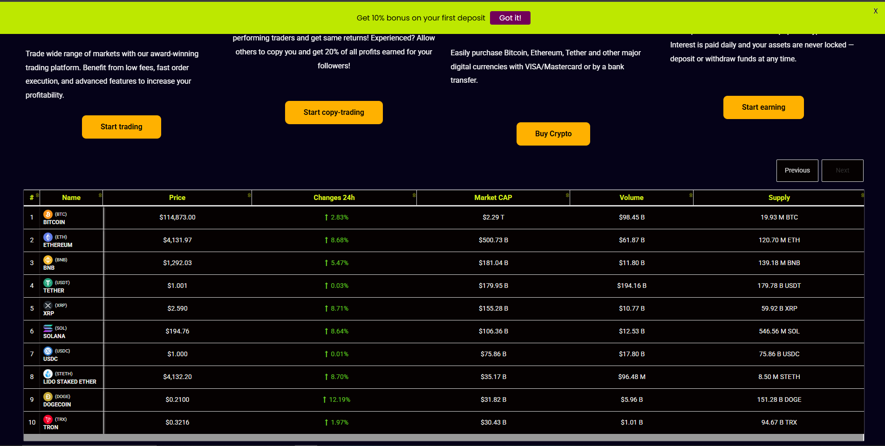Click the Dogecoin coin icon
Viewport: 885px width, 446px height.
coord(48,397)
